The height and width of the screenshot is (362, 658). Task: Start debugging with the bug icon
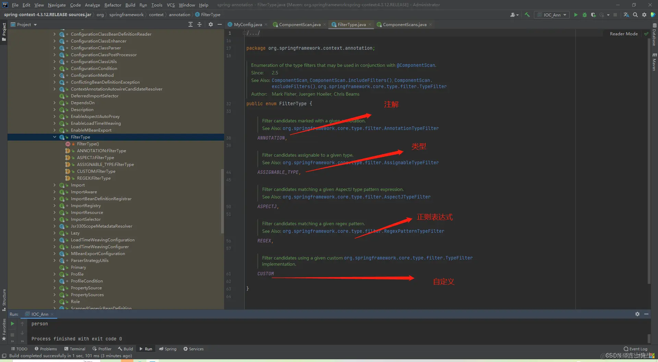click(585, 15)
